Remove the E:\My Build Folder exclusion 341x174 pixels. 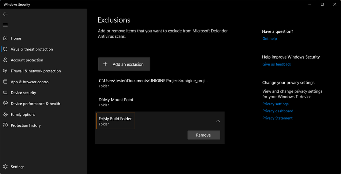click(x=204, y=135)
